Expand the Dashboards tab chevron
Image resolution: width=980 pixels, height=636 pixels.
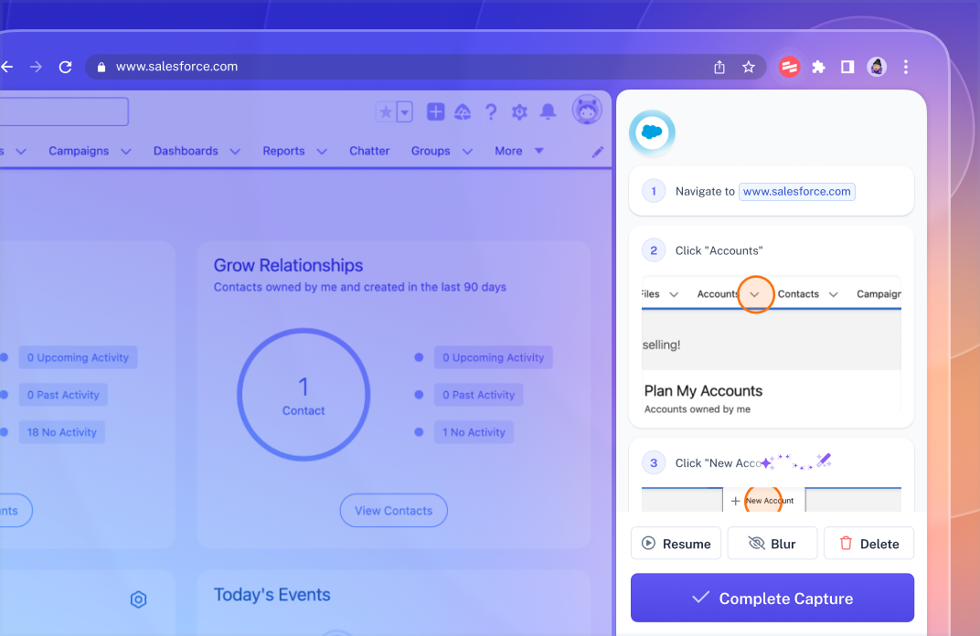tap(235, 152)
